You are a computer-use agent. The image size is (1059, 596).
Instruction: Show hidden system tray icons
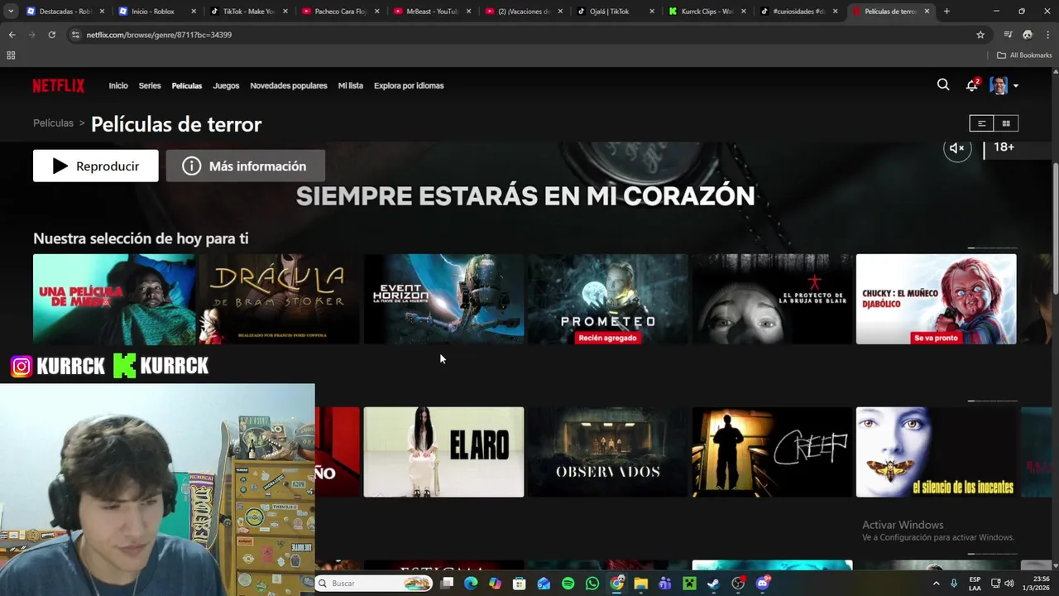937,584
